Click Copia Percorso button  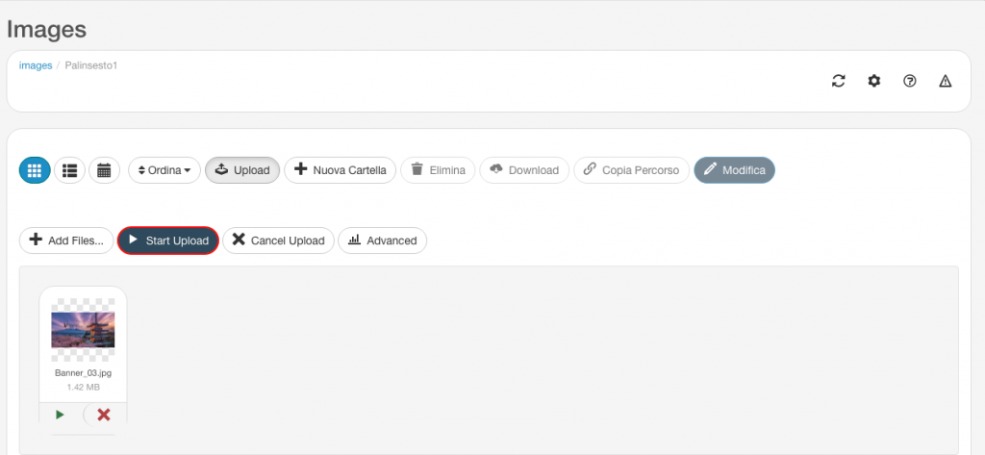pos(631,170)
